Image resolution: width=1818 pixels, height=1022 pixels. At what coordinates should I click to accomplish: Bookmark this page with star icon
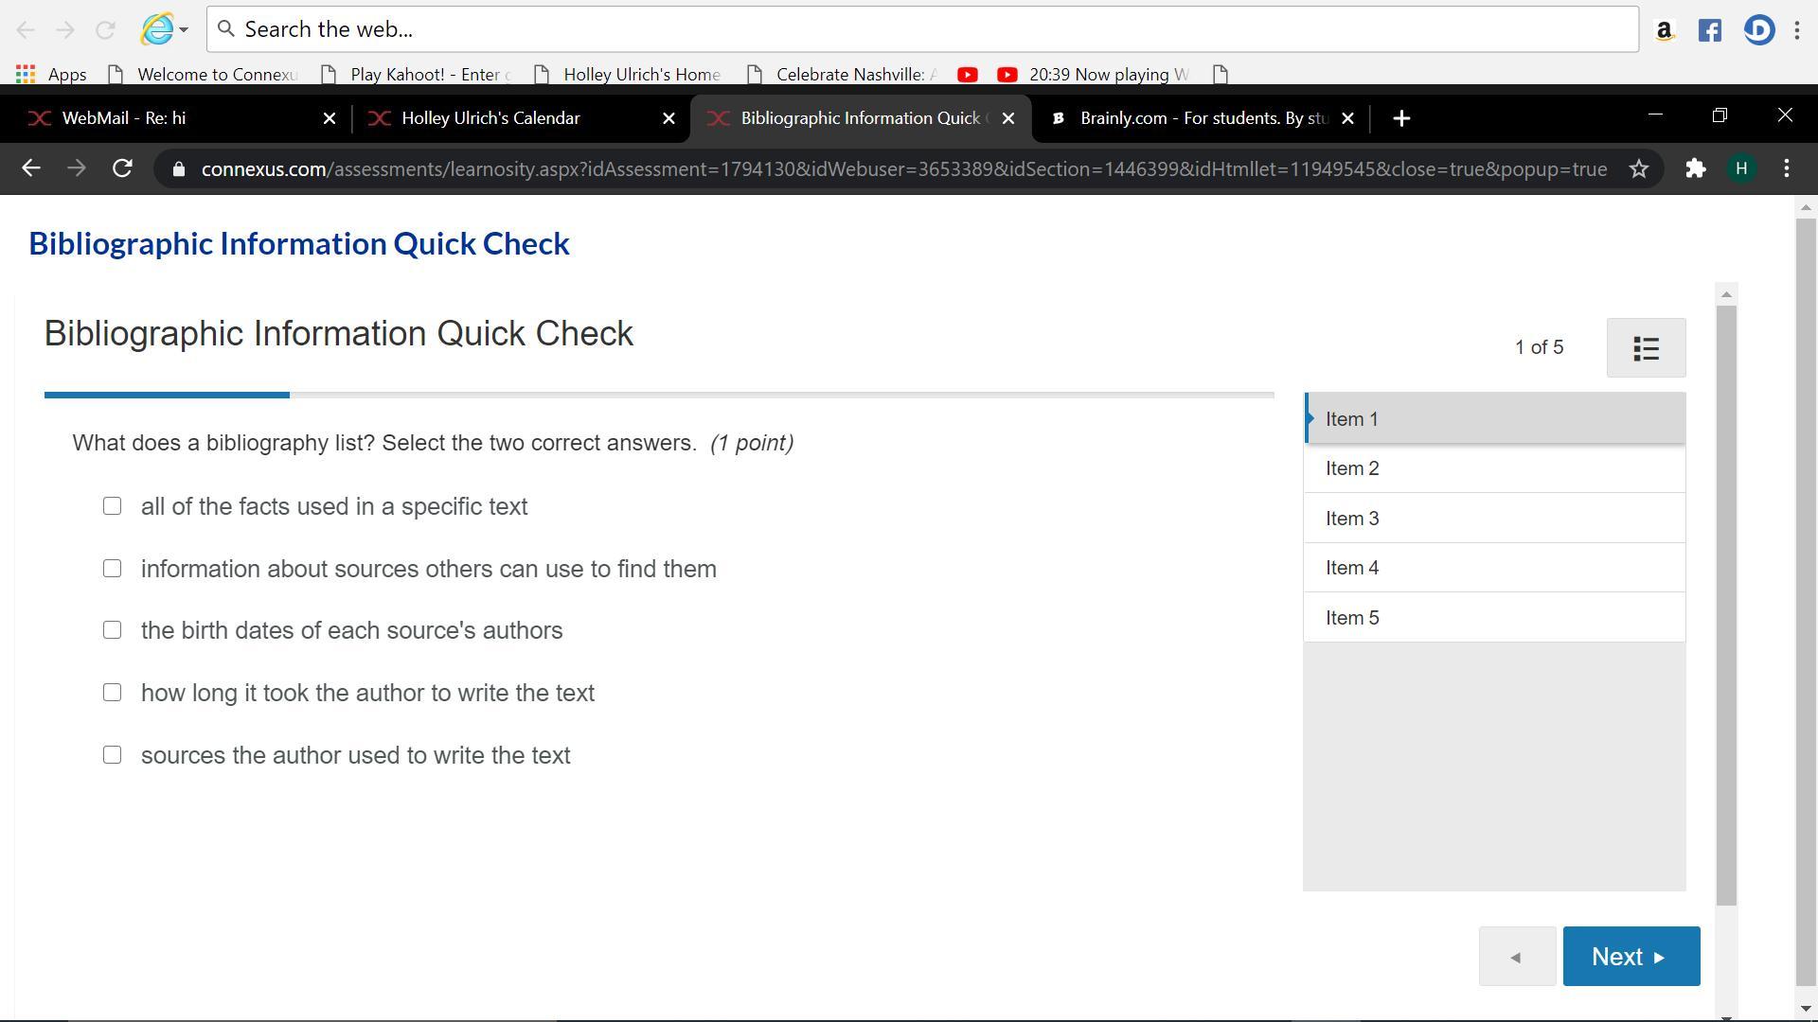pyautogui.click(x=1639, y=168)
